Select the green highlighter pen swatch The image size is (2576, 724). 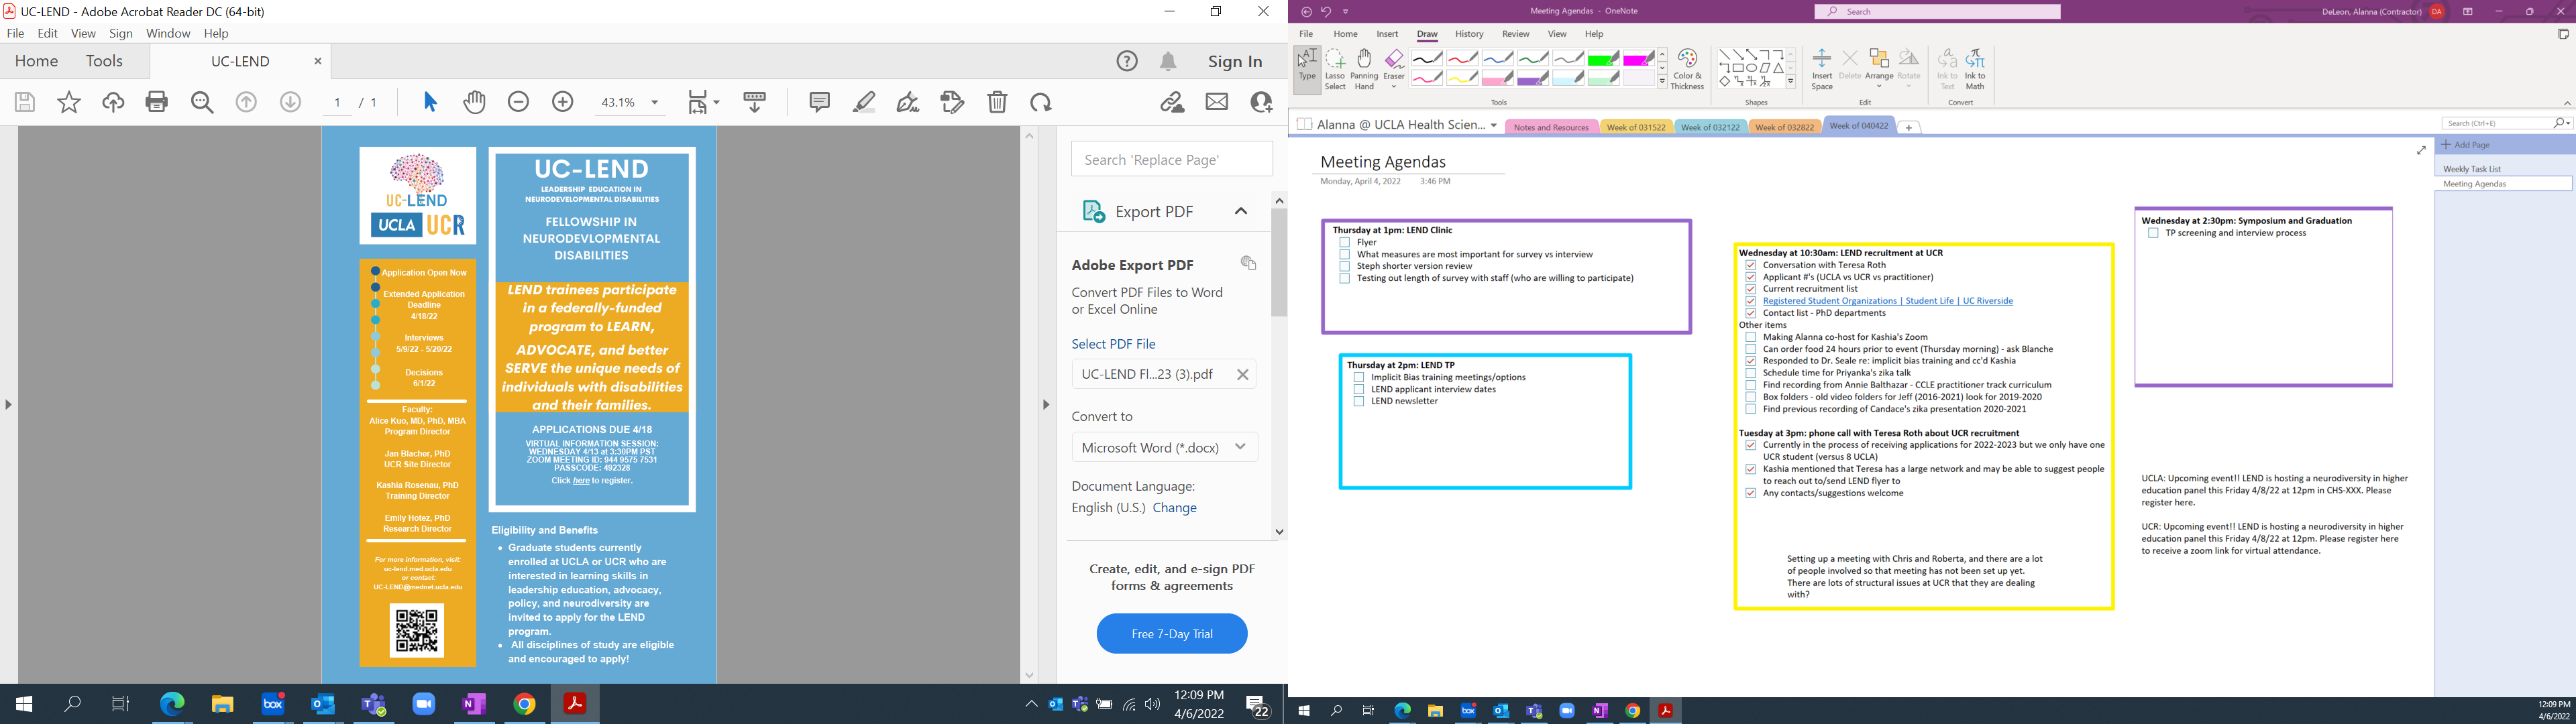(x=1603, y=59)
